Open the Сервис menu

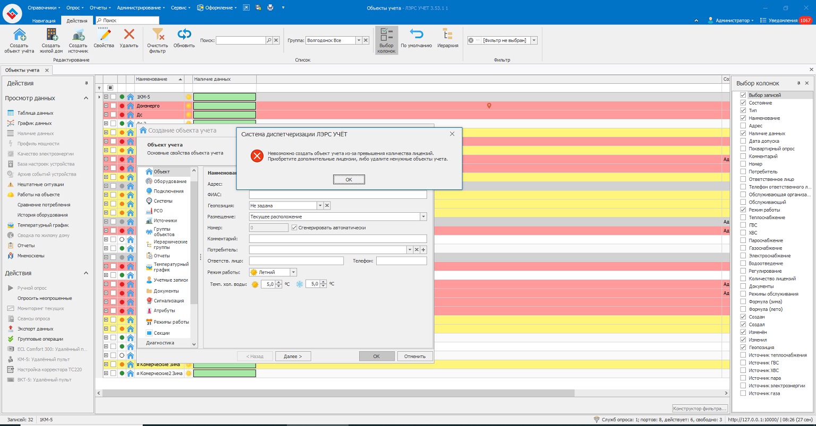click(x=181, y=8)
